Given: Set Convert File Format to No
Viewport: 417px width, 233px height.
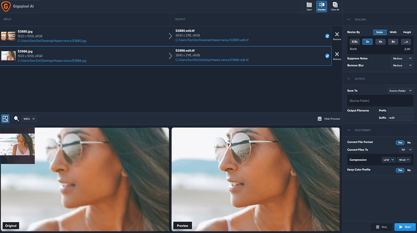Looking at the screenshot, I should 409,143.
